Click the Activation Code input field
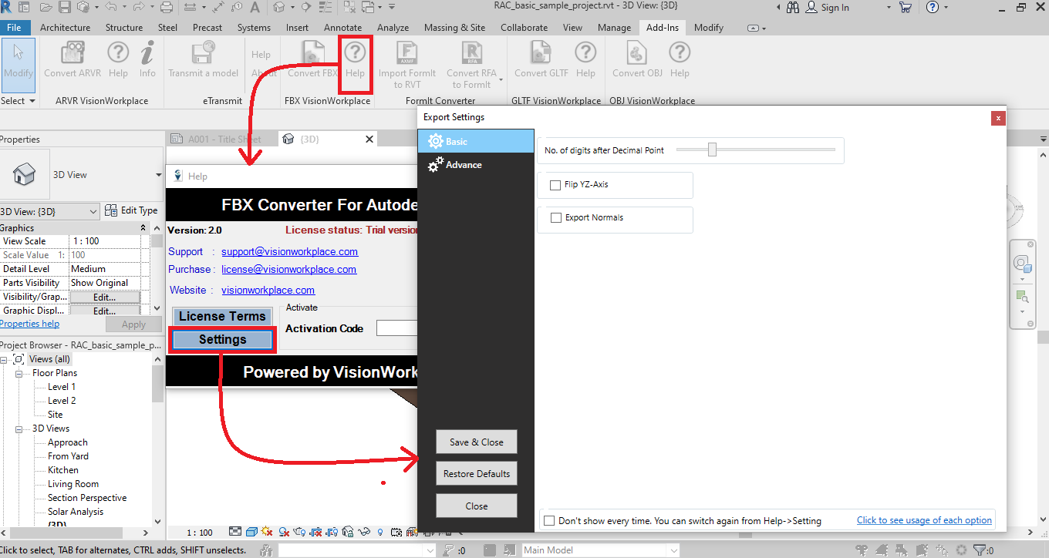Screen dimensions: 1049x558 pos(396,328)
